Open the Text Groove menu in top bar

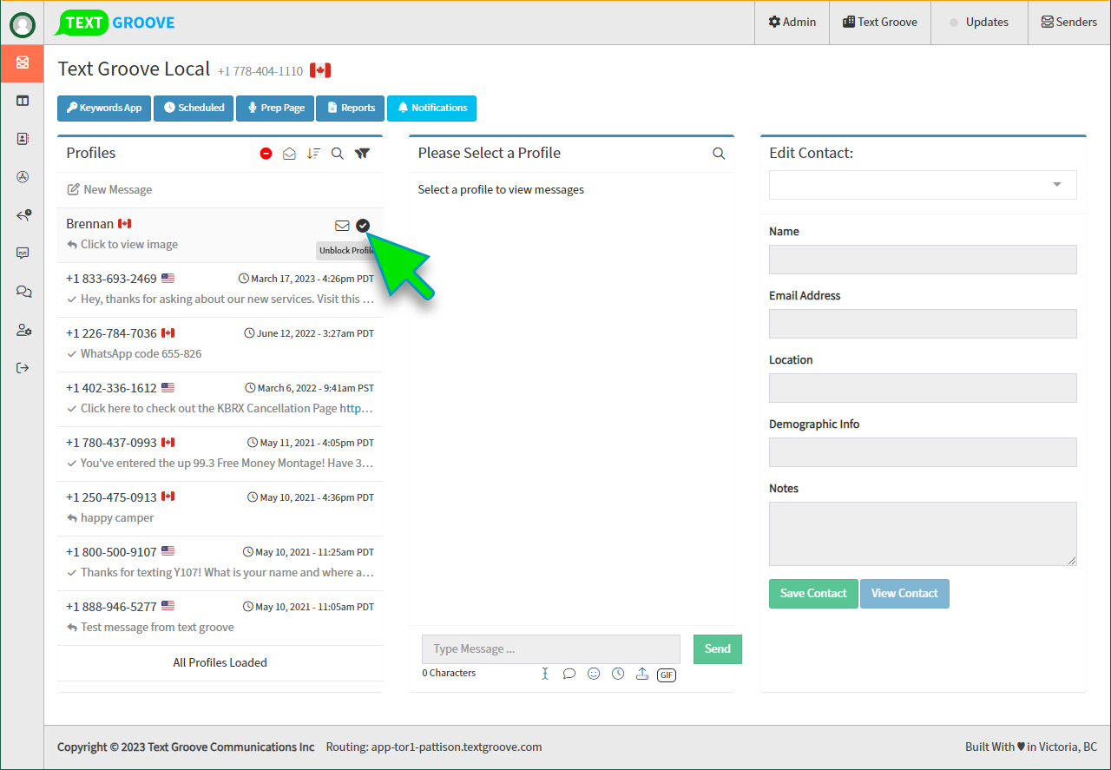tap(880, 23)
